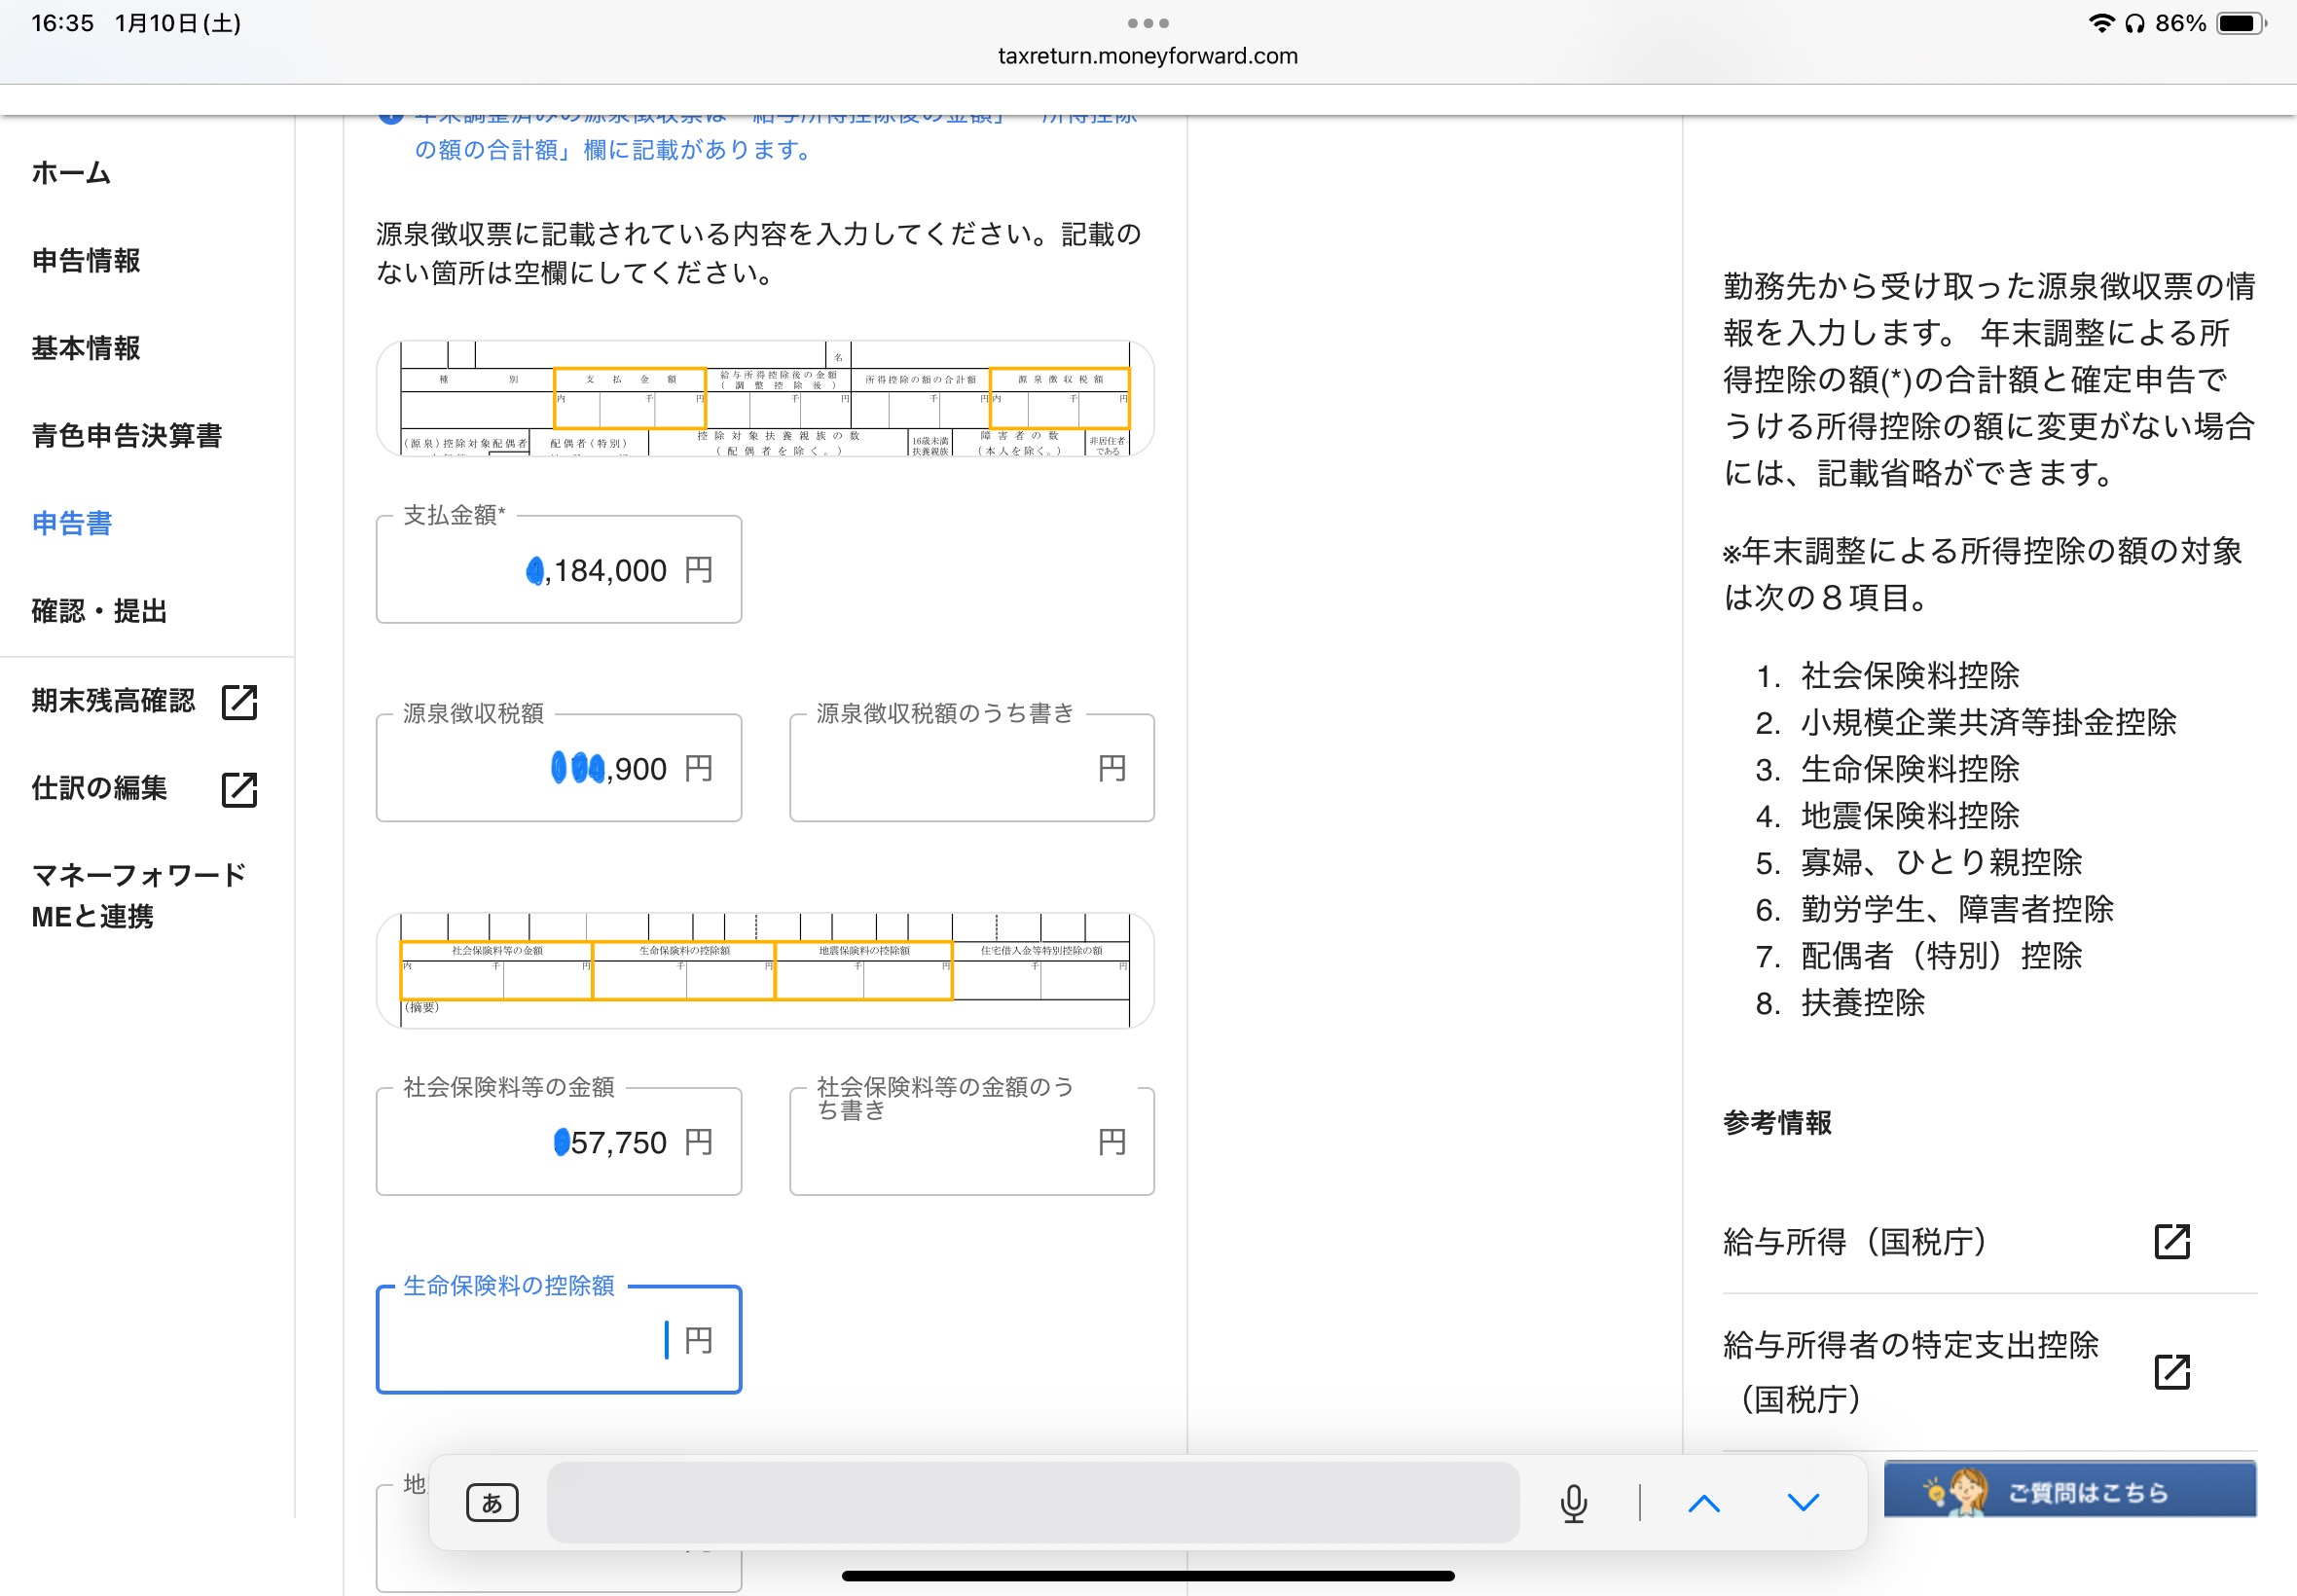Tap the taxreturn.moneyforward.com address bar
Viewport: 2297px width, 1596px height.
pos(1148,56)
